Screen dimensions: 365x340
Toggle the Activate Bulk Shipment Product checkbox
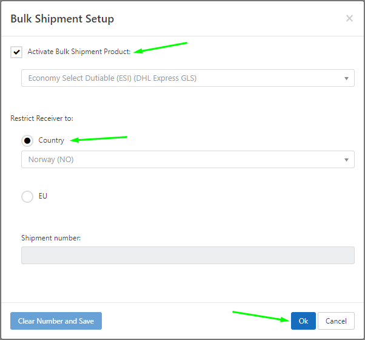(x=16, y=52)
